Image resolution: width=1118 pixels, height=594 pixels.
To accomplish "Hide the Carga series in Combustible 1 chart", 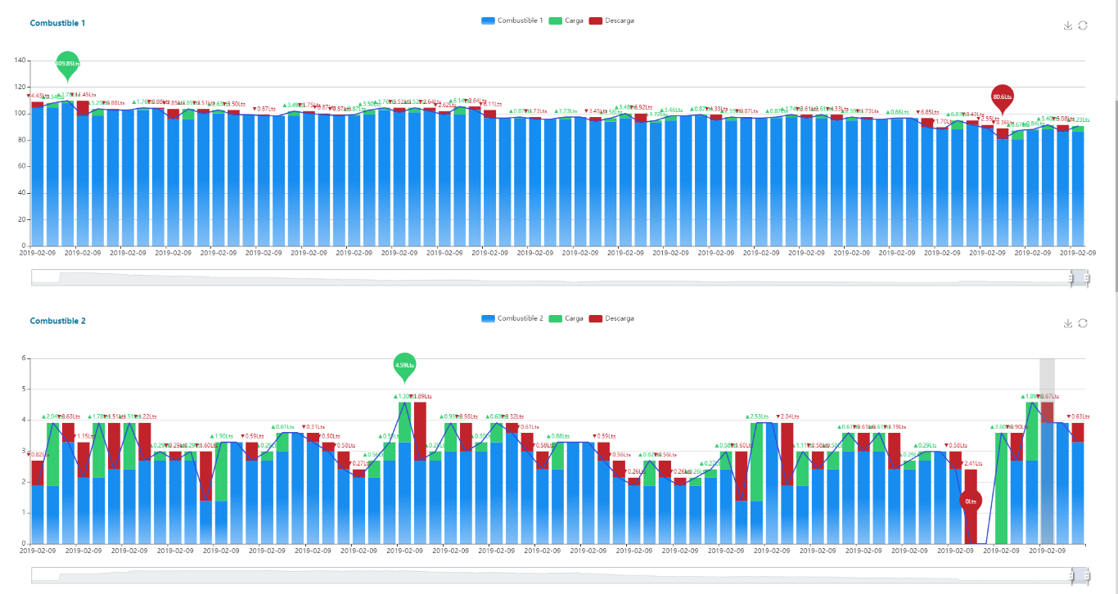I will pyautogui.click(x=566, y=20).
